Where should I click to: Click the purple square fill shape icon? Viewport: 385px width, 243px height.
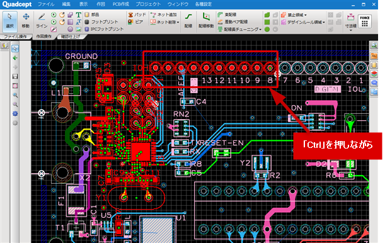pos(70,22)
